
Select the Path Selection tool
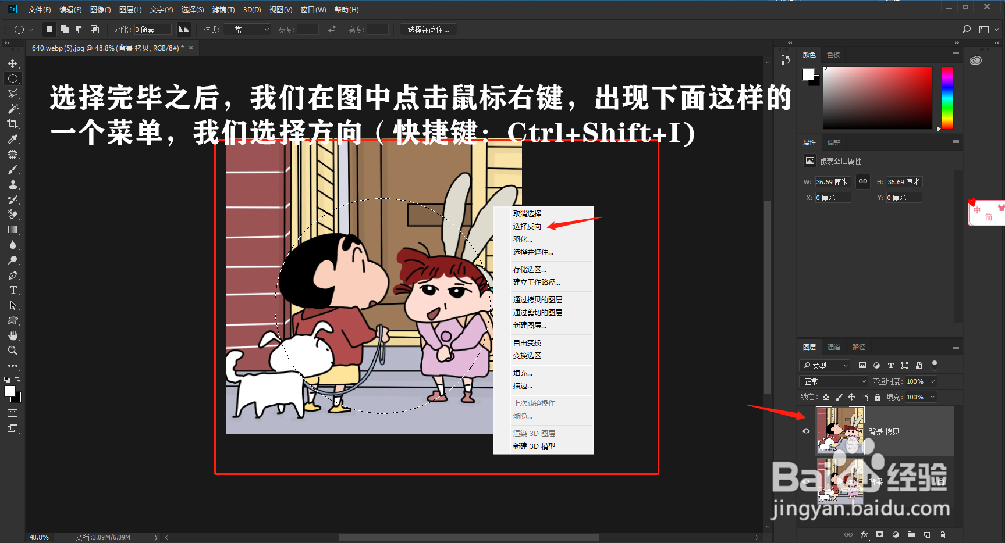click(x=13, y=306)
